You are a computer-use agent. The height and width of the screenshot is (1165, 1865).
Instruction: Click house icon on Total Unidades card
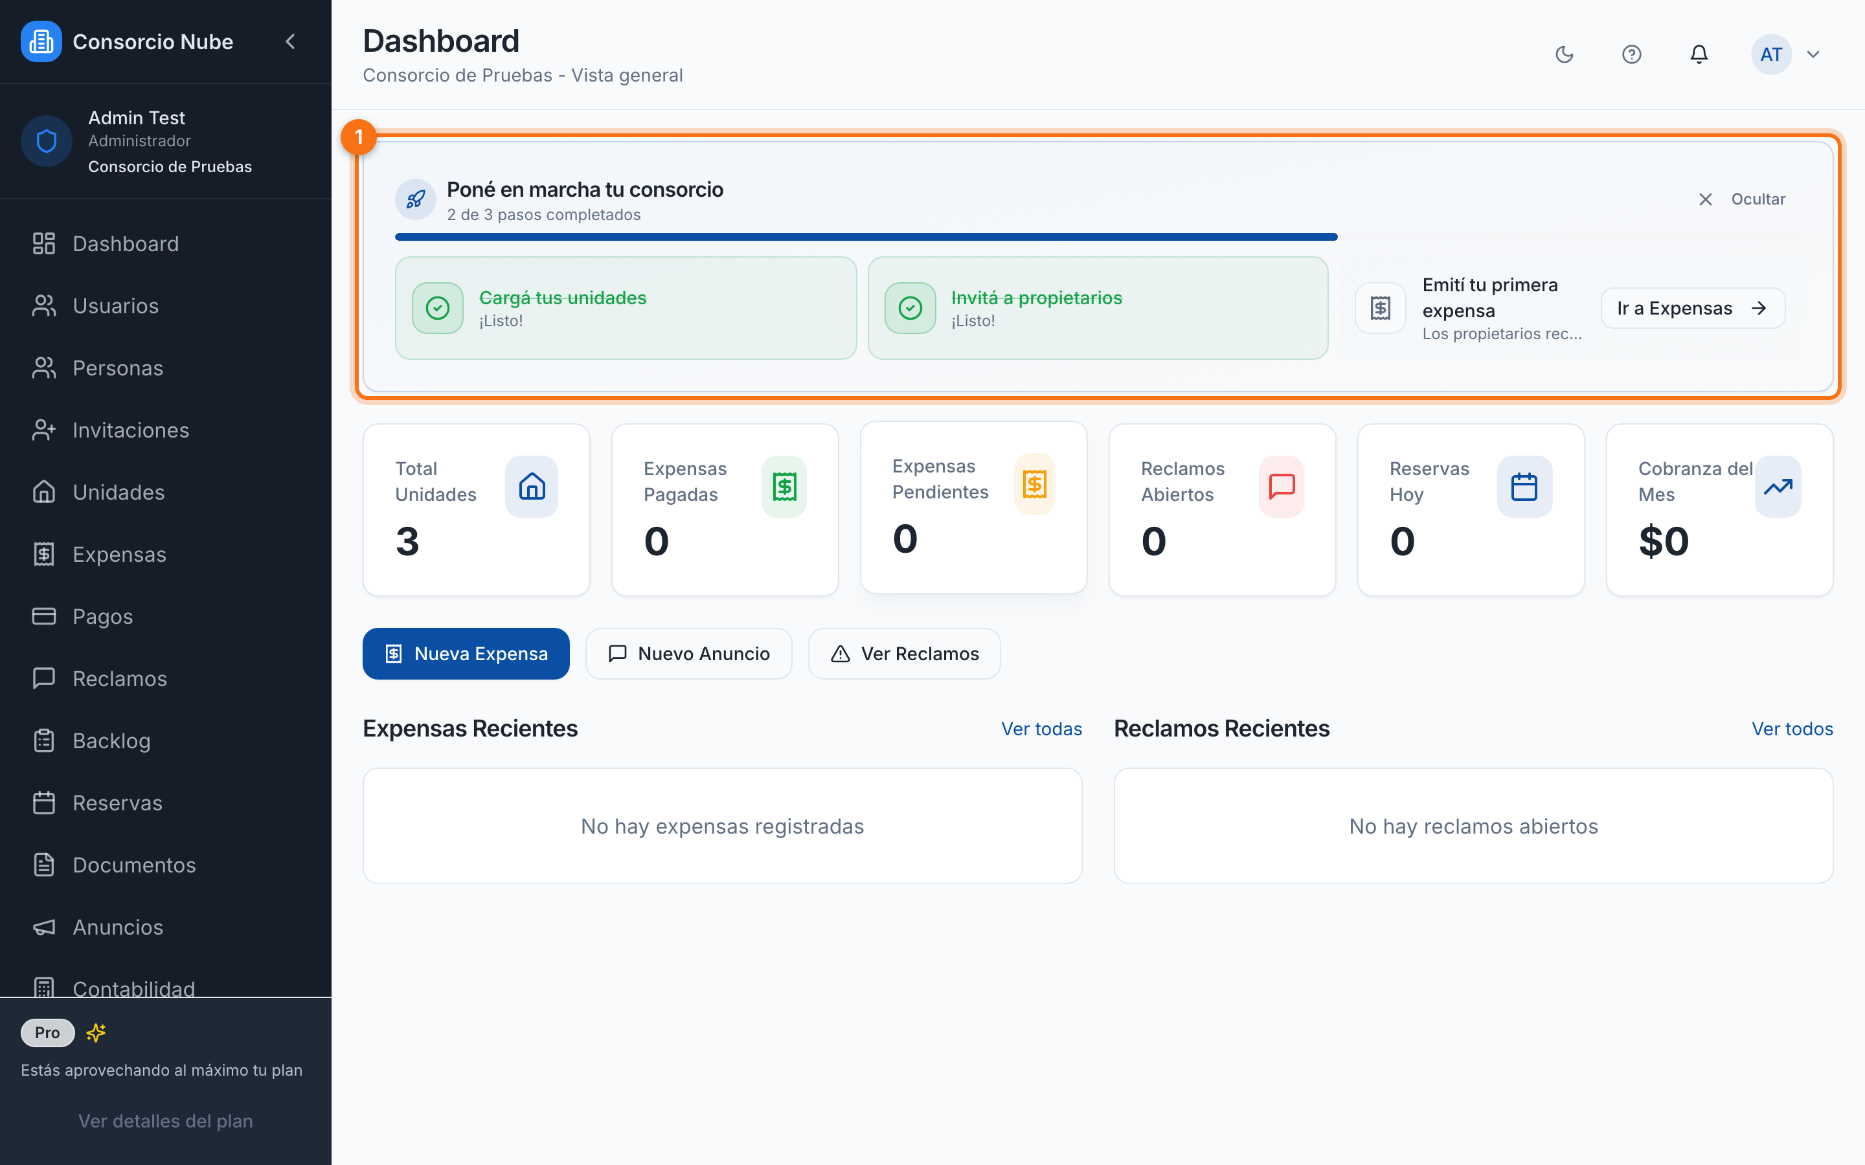(x=532, y=486)
